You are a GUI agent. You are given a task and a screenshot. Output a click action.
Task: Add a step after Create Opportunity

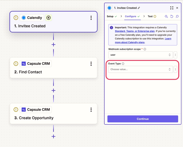click(53, 136)
